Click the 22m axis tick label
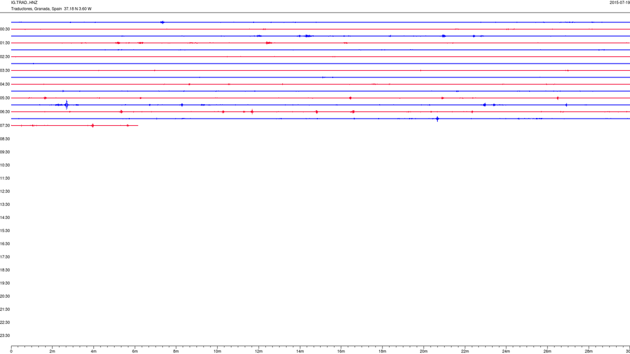Image resolution: width=630 pixels, height=354 pixels. (465, 351)
